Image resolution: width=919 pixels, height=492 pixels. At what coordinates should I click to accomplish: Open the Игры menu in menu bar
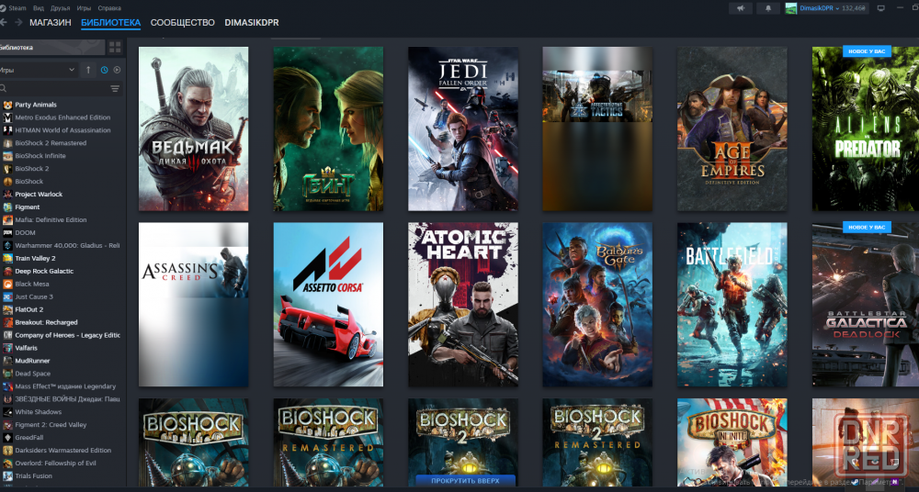pyautogui.click(x=84, y=8)
